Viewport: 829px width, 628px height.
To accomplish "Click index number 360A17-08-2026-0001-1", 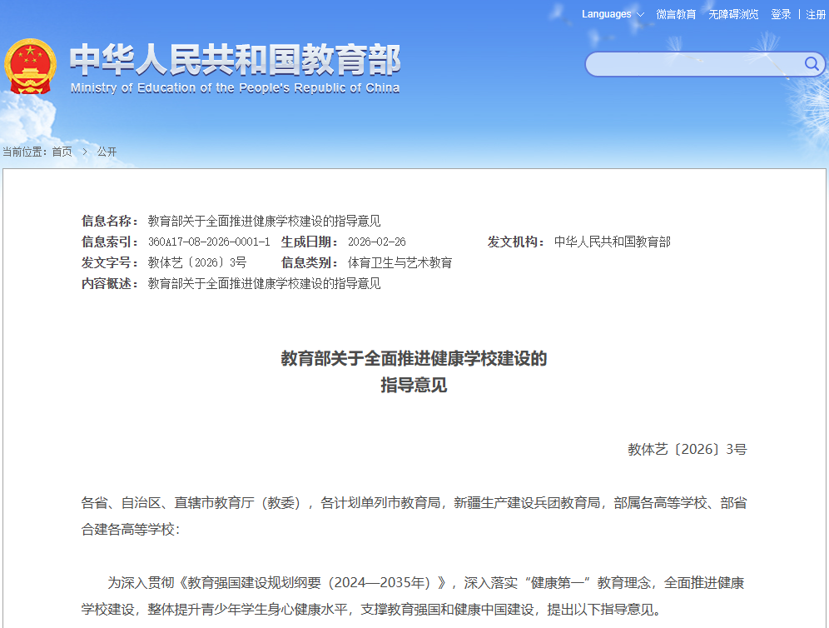I will (209, 242).
